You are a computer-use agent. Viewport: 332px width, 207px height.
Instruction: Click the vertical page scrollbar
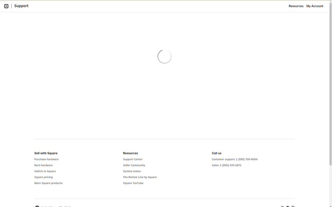point(330,83)
